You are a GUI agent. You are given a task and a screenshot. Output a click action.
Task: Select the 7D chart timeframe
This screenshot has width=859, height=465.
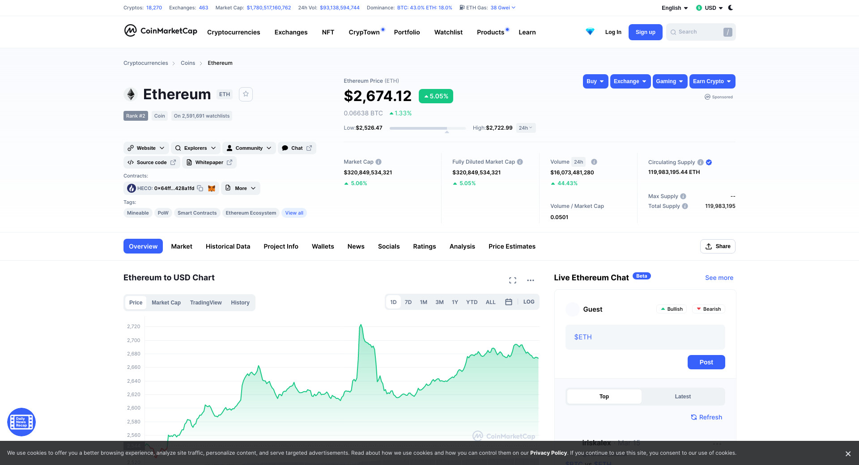(x=408, y=302)
